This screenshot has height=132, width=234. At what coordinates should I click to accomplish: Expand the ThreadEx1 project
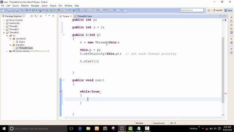point(4,29)
